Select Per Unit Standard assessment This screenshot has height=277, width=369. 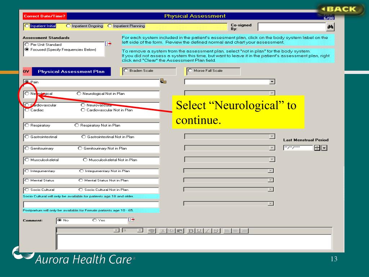tap(27, 44)
